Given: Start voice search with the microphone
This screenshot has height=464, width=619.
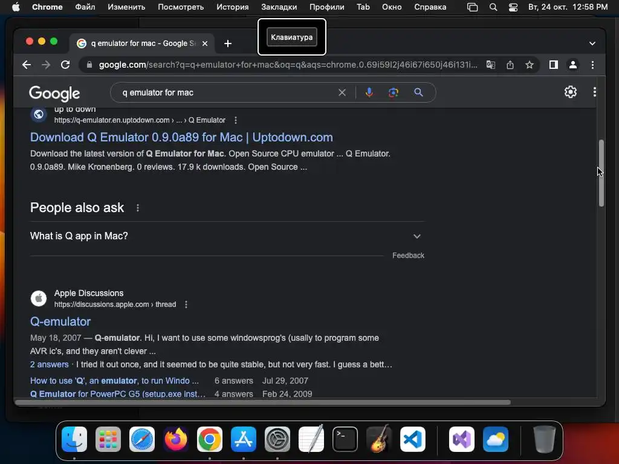Looking at the screenshot, I should click(369, 92).
